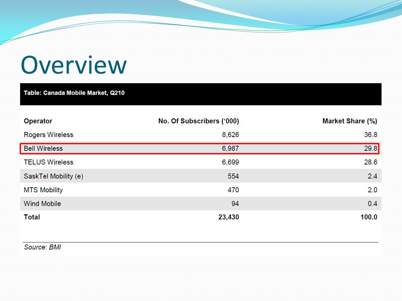Click the subscriber value "94"
This screenshot has height=301, width=402.
click(235, 204)
